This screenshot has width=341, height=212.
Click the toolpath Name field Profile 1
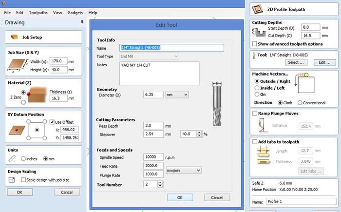tap(301, 202)
